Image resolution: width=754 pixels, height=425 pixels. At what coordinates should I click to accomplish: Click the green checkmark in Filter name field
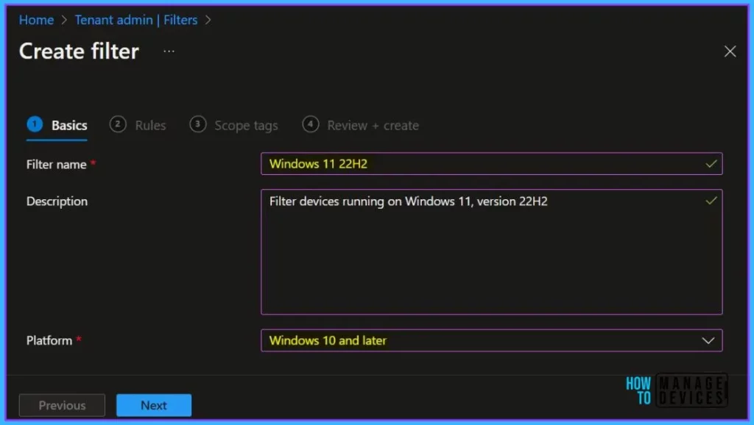click(711, 164)
